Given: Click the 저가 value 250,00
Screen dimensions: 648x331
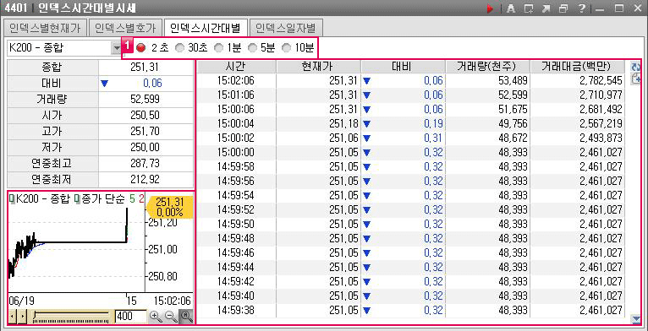Looking at the screenshot, I should coord(146,148).
